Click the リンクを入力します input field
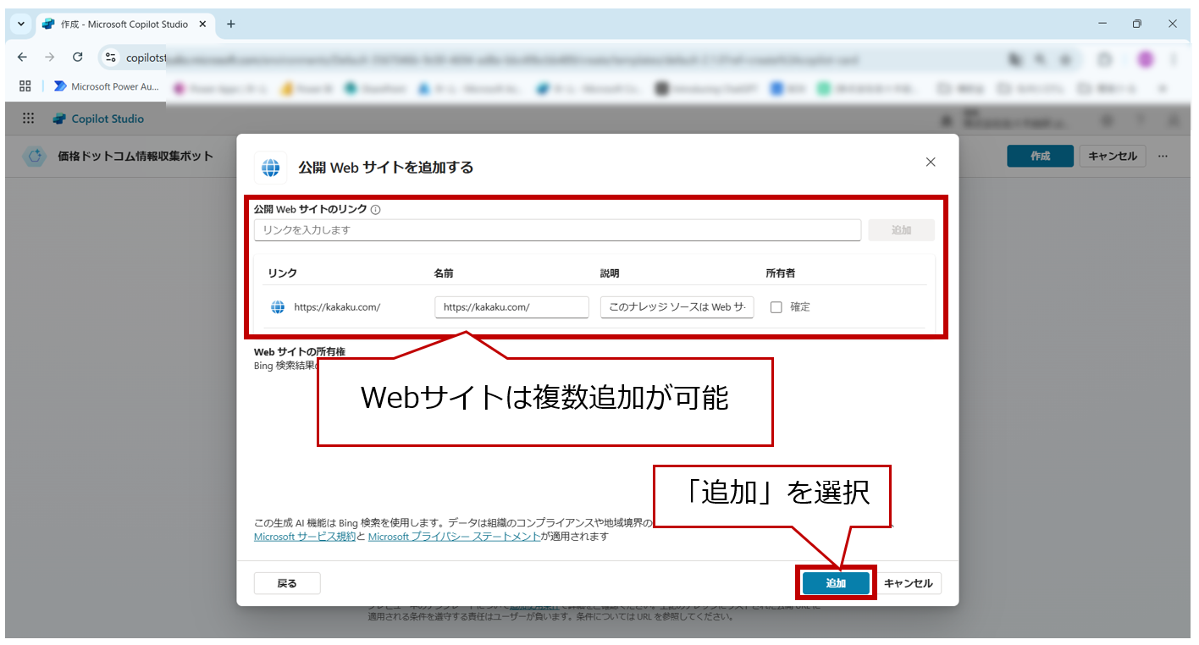The height and width of the screenshot is (645, 1199). [x=557, y=230]
